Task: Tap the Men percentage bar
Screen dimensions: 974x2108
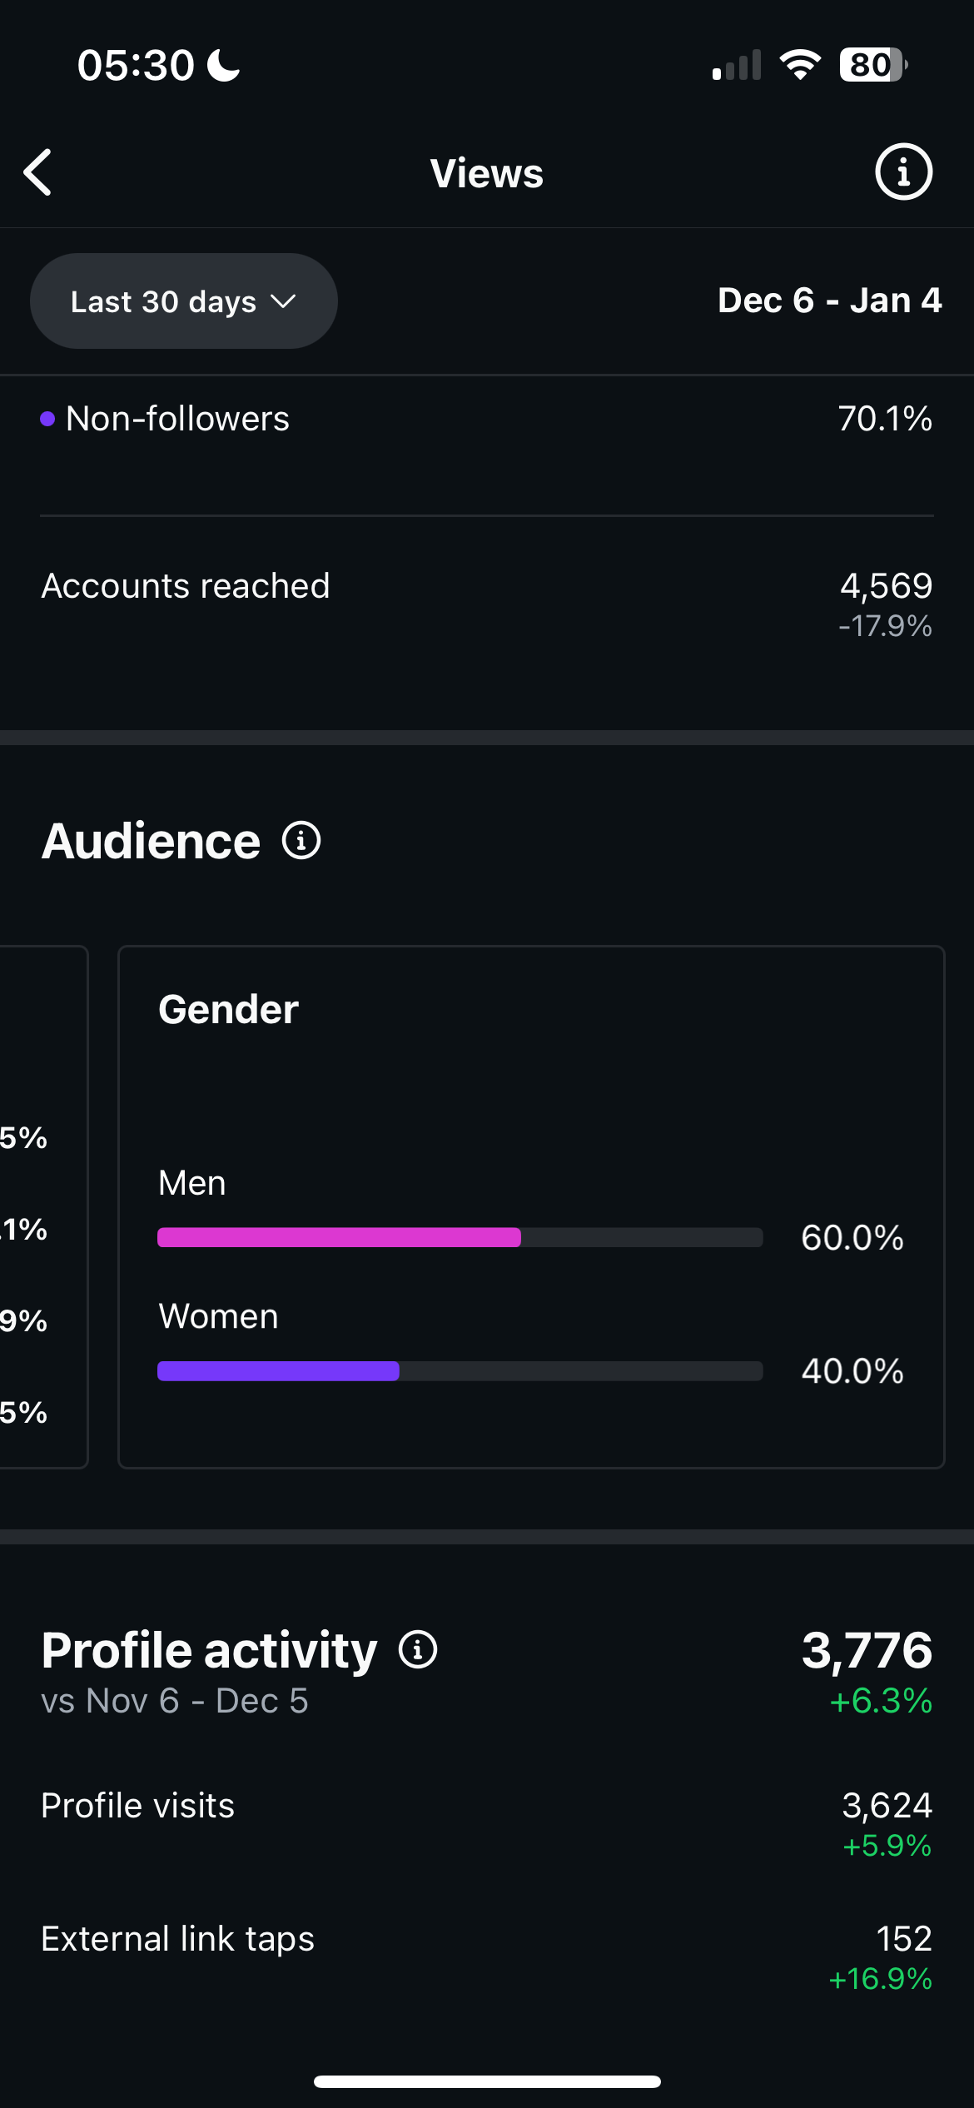Action: pos(460,1237)
